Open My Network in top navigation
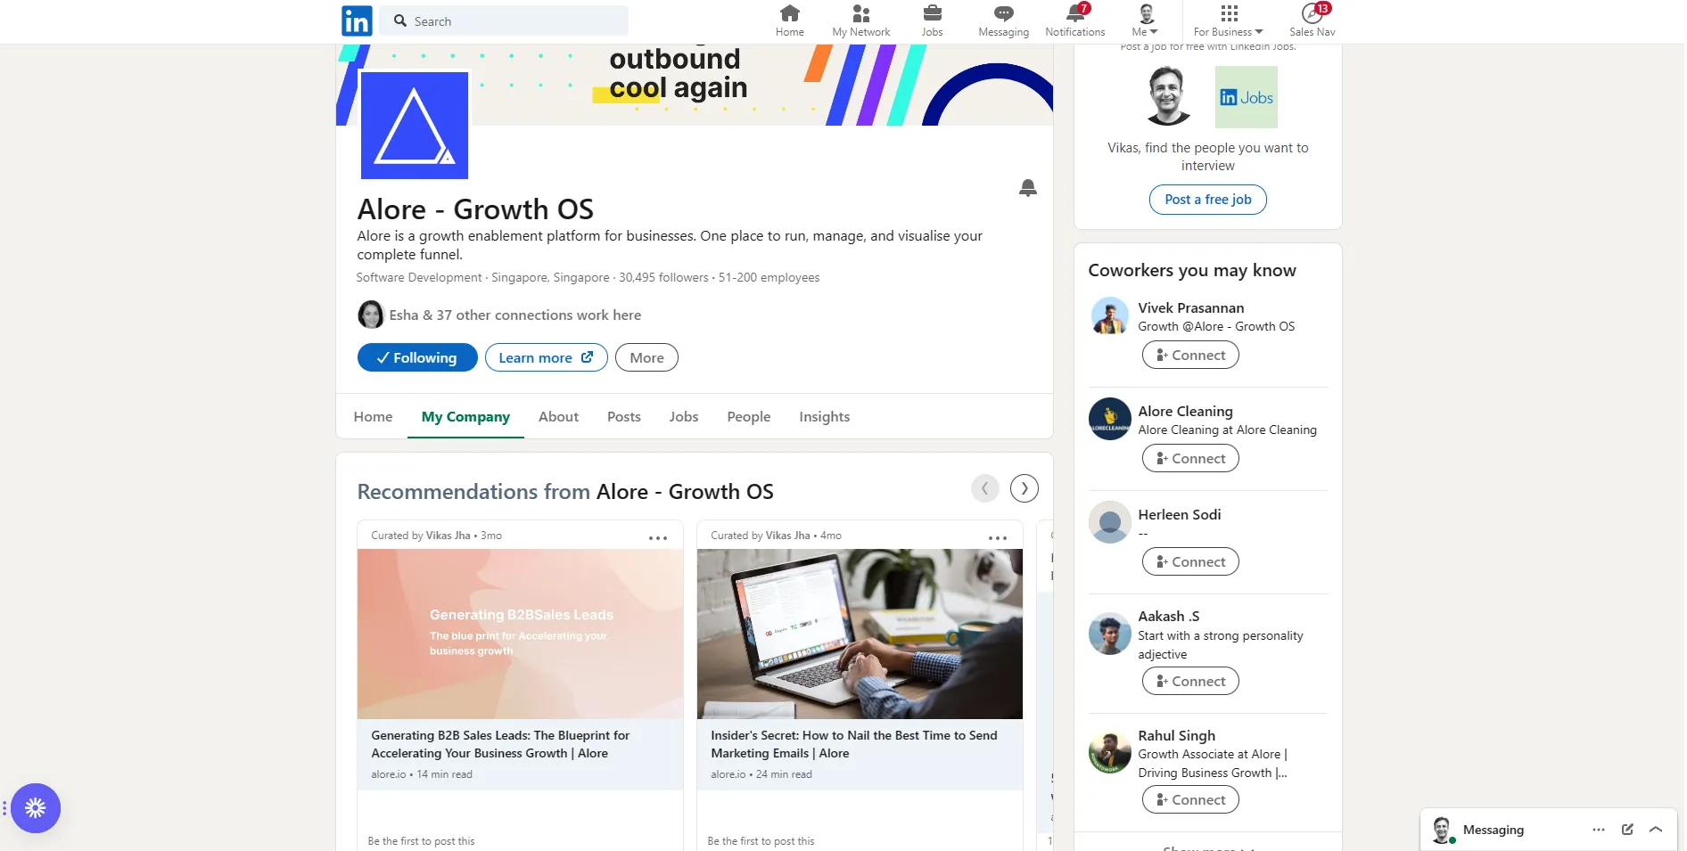Image resolution: width=1687 pixels, height=851 pixels. click(x=860, y=20)
